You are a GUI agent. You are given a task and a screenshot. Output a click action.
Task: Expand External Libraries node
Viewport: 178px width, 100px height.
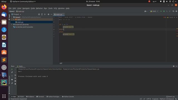pyautogui.click(x=12, y=24)
